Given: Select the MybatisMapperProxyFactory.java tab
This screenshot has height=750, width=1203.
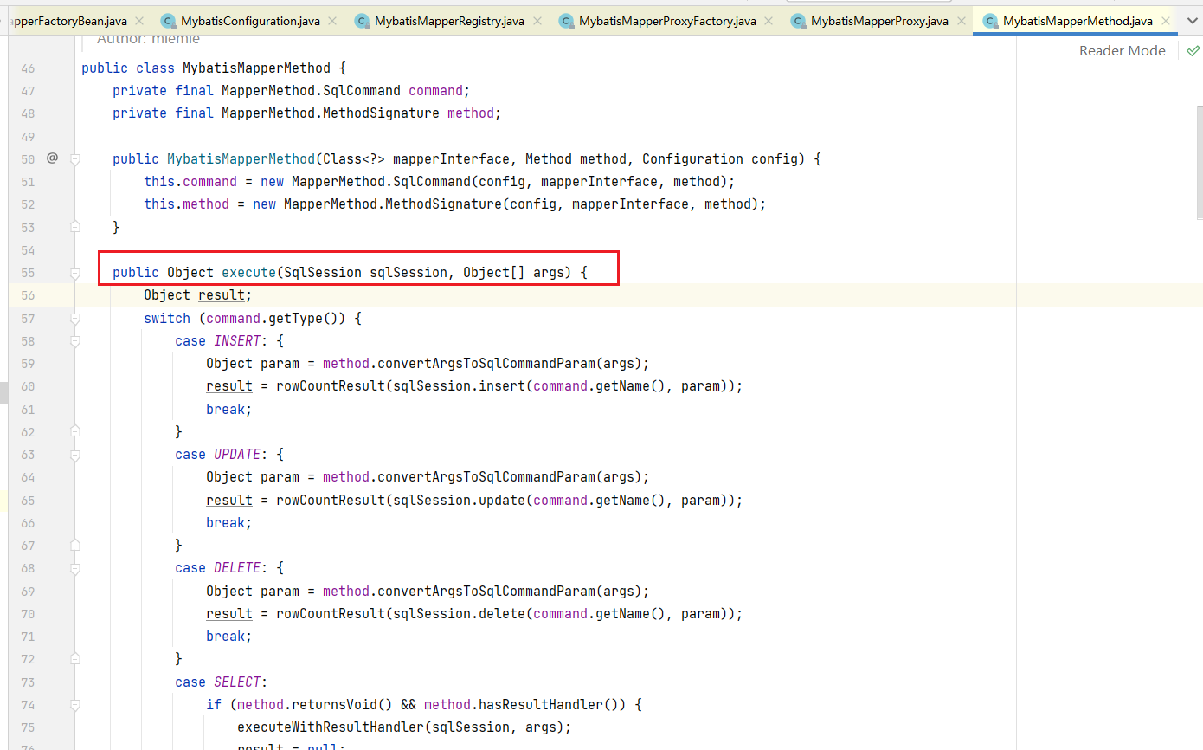Looking at the screenshot, I should click(666, 21).
